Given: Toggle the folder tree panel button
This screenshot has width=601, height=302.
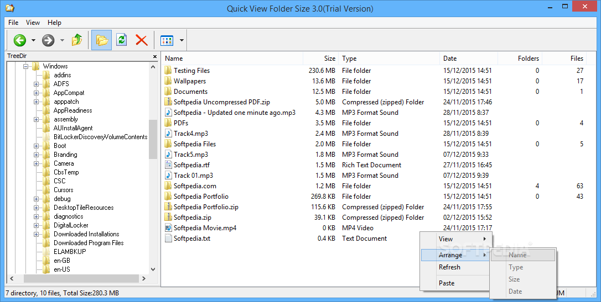Looking at the screenshot, I should 102,40.
